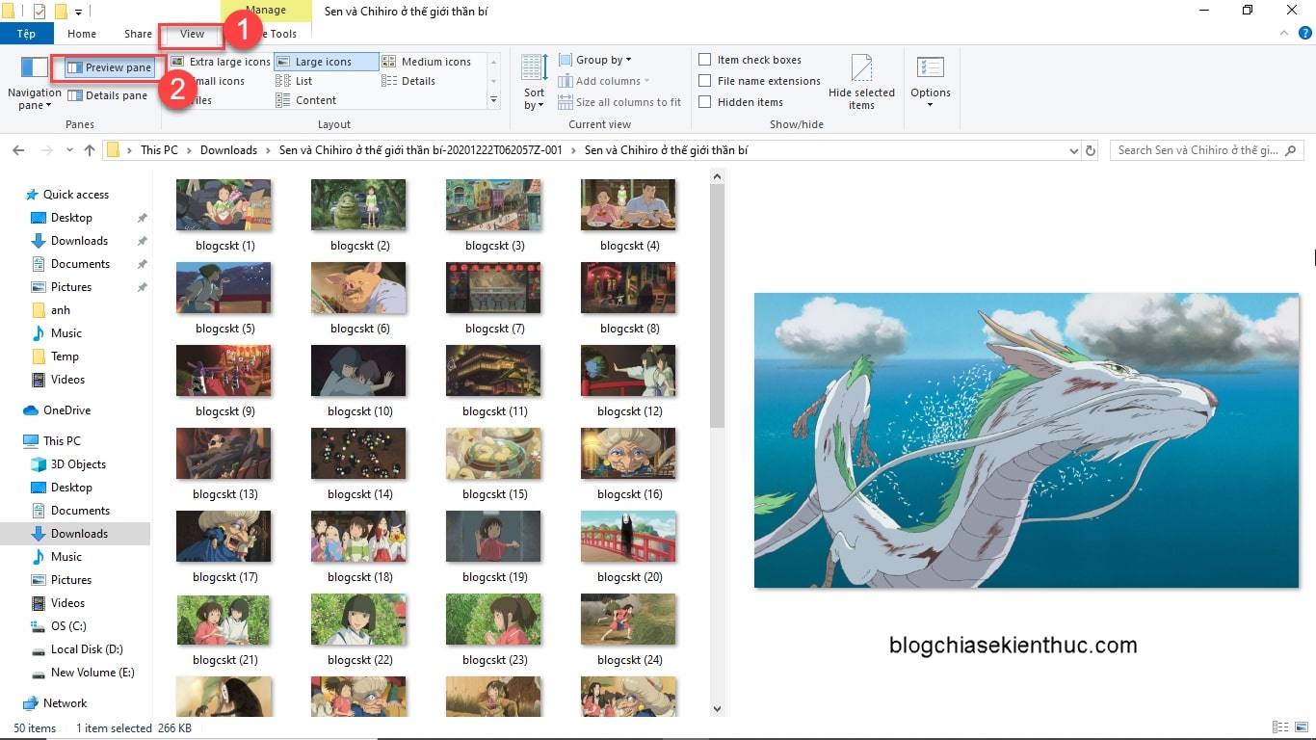Switch to details view status bar icon
Image resolution: width=1316 pixels, height=740 pixels.
[1280, 728]
